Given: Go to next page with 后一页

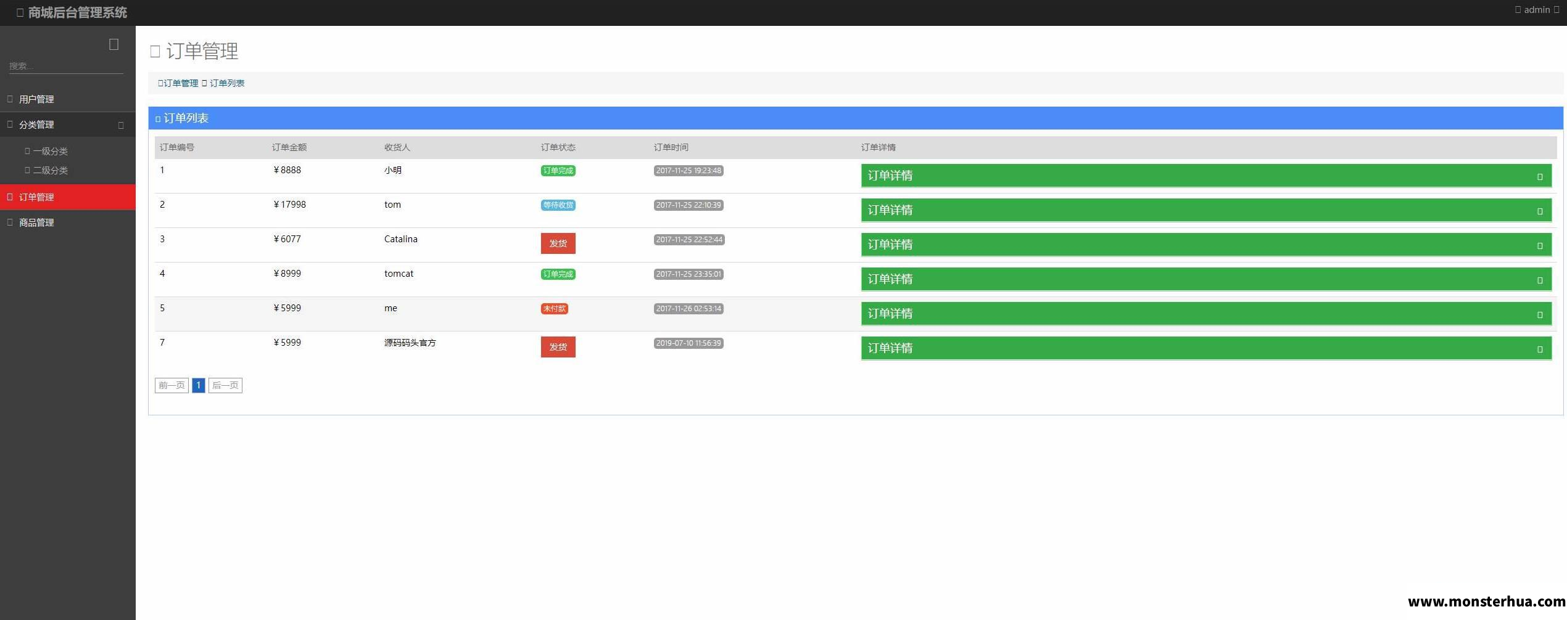Looking at the screenshot, I should tap(225, 385).
